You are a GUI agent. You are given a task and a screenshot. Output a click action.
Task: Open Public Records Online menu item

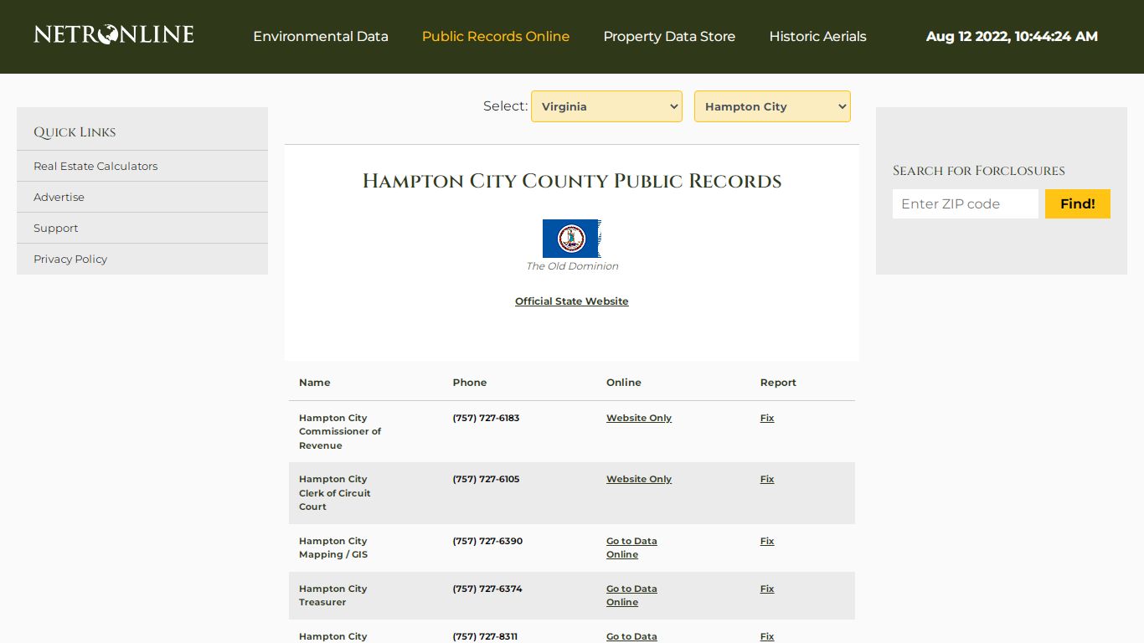click(496, 37)
